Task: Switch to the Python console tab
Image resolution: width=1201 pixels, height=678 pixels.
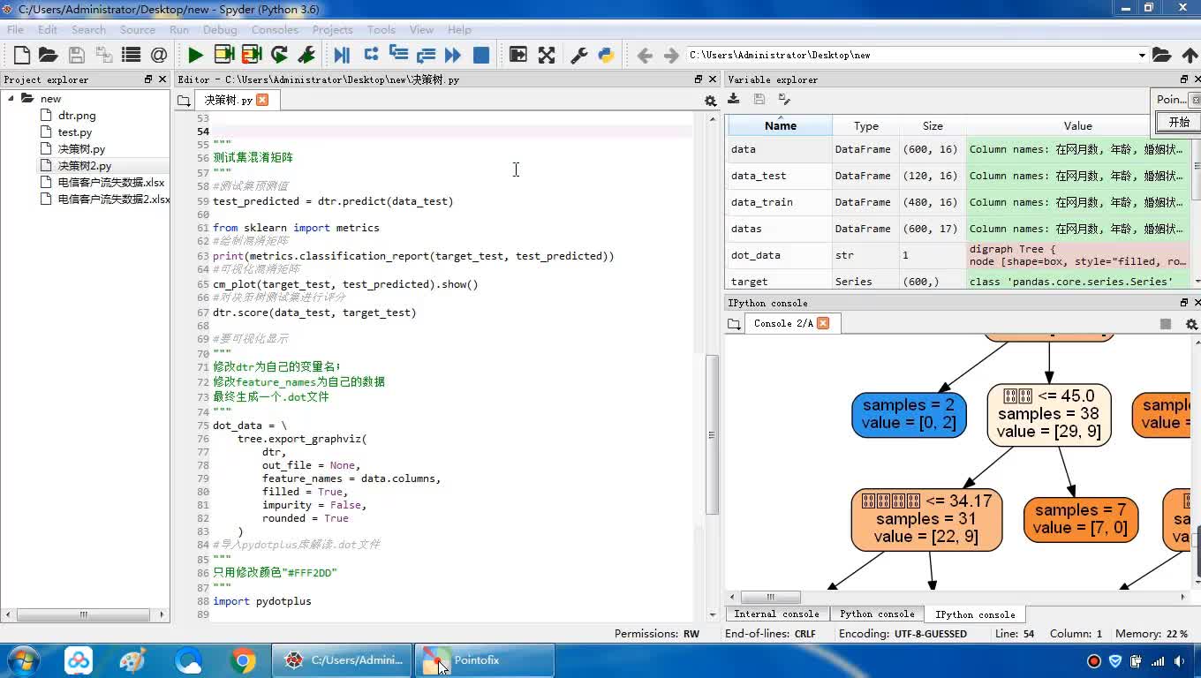Action: pos(876,614)
